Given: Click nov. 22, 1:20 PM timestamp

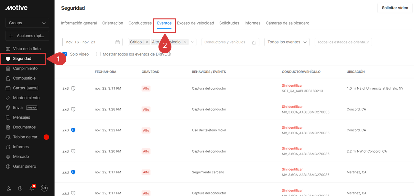Looking at the screenshot, I should click(108, 151).
